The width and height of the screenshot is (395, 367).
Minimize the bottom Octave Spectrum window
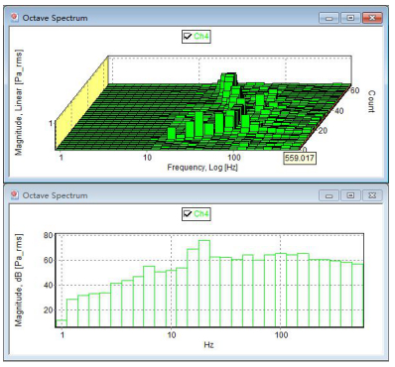click(x=329, y=195)
